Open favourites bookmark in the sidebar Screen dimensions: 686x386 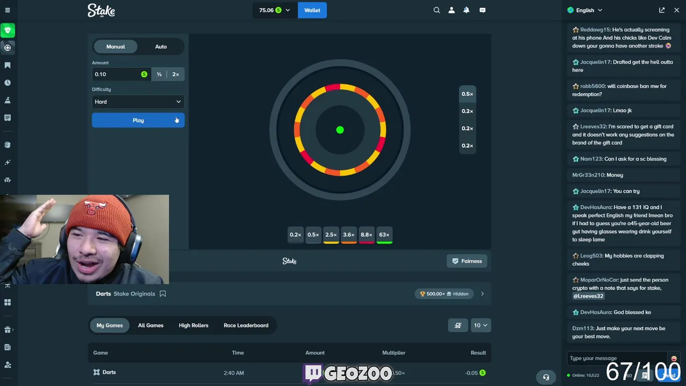(x=8, y=65)
